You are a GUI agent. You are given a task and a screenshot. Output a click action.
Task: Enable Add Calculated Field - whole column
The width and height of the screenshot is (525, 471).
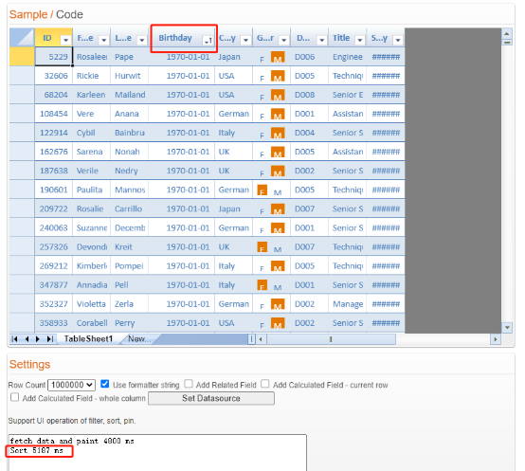pyautogui.click(x=15, y=397)
